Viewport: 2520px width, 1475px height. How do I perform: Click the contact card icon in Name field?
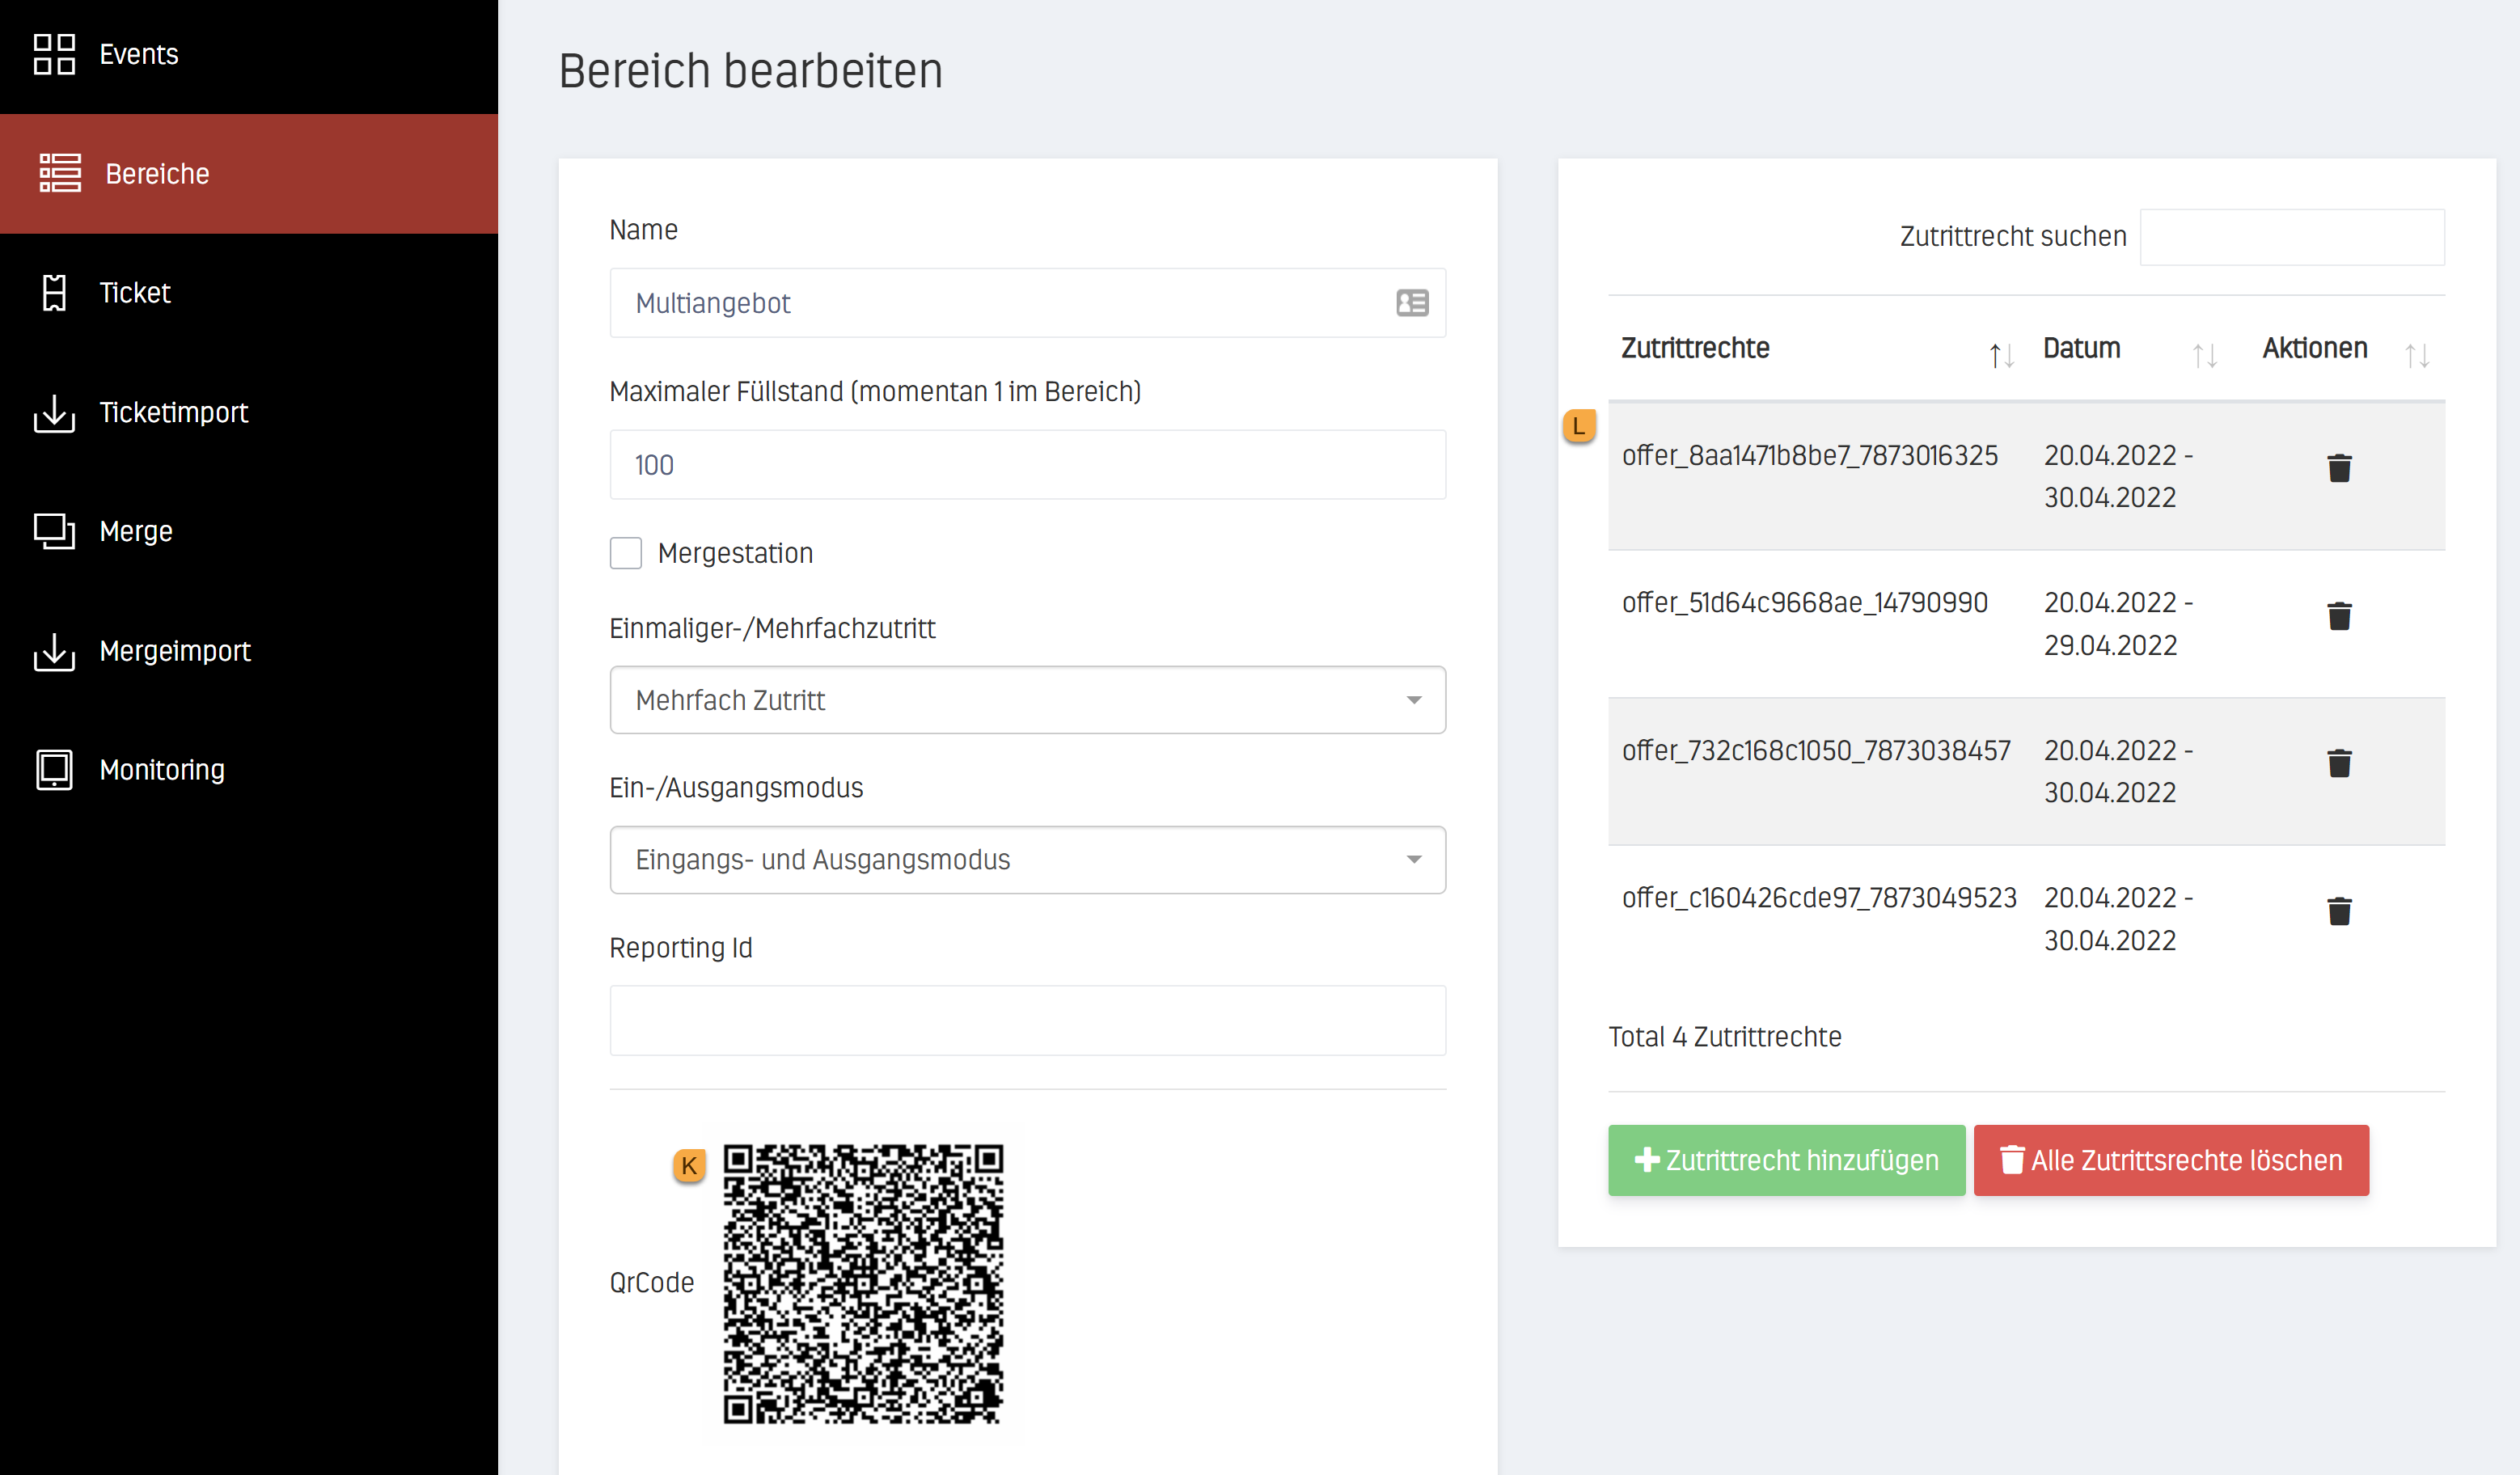point(1412,303)
